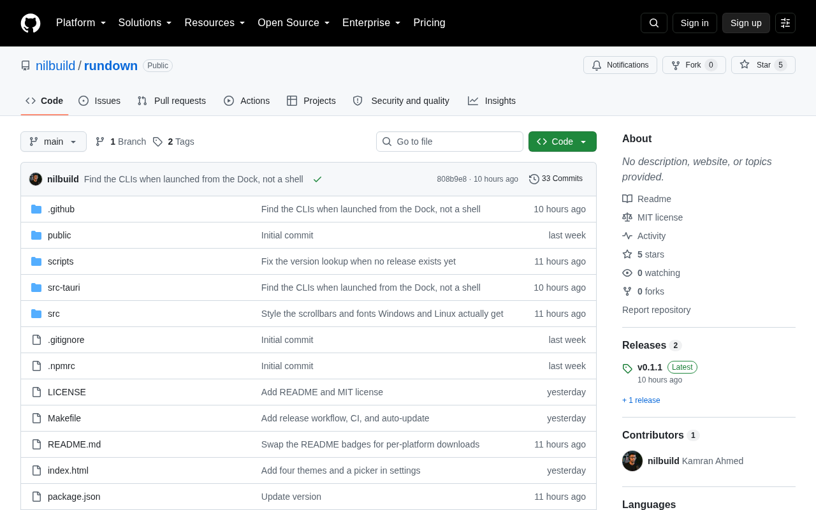Open the Projects tab

pyautogui.click(x=311, y=101)
